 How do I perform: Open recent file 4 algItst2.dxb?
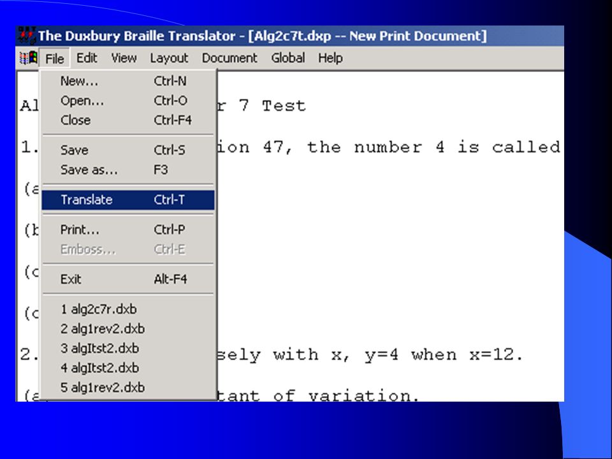[x=128, y=368]
